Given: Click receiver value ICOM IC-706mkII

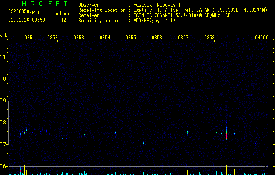Looking at the screenshot, I should [153, 15].
